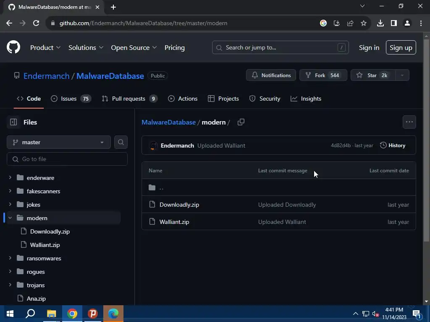Open the Product dropdown menu
430x322 pixels.
pos(45,48)
